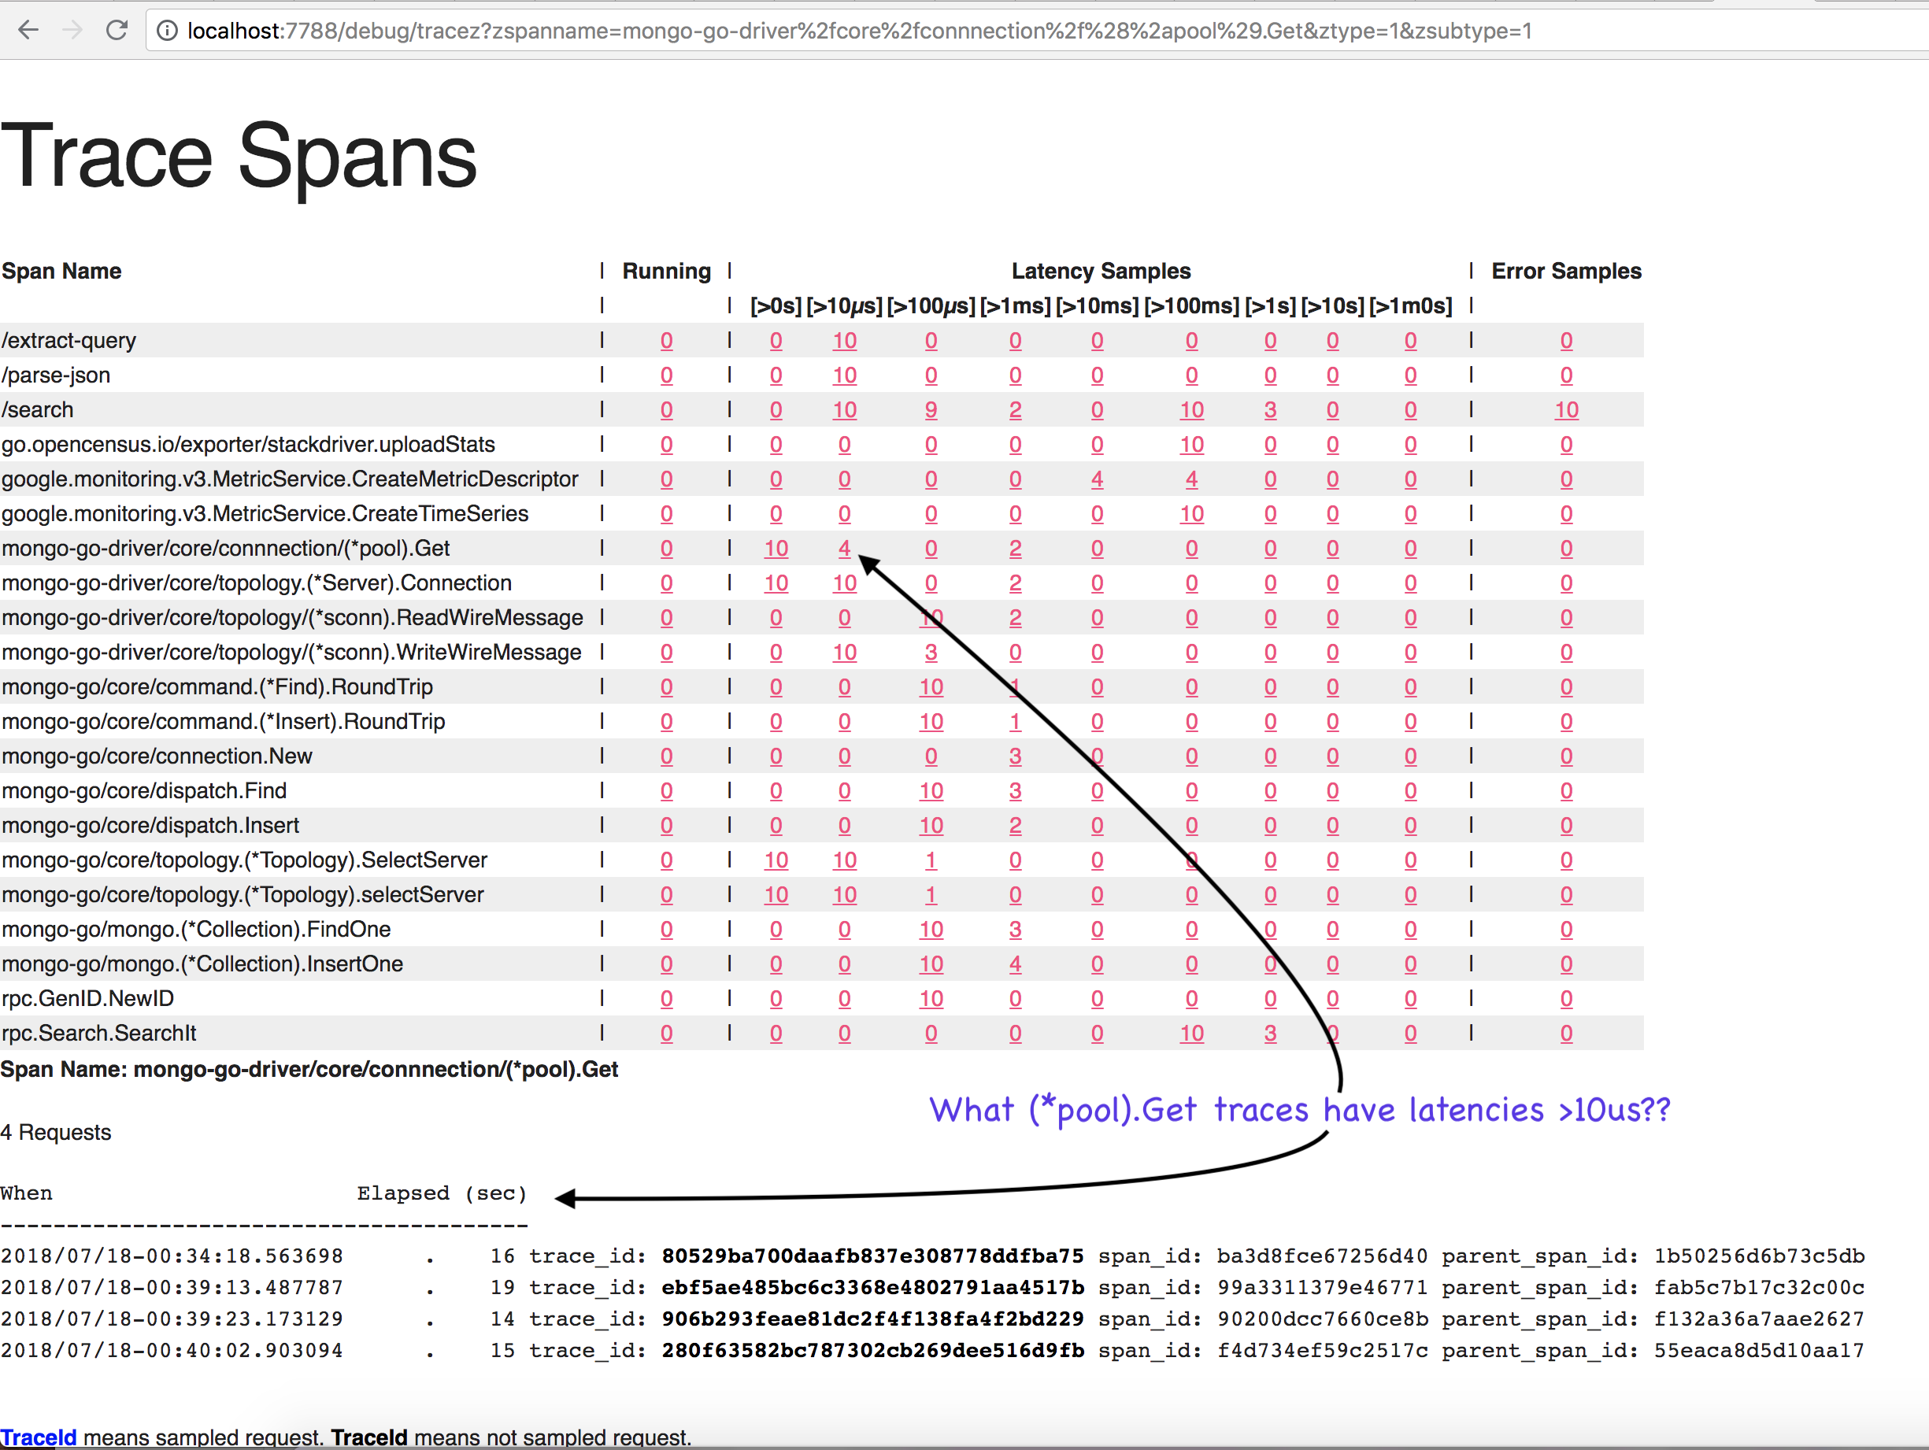
Task: Click rpc.GenID.NewID >100µs count 10
Action: (x=931, y=998)
